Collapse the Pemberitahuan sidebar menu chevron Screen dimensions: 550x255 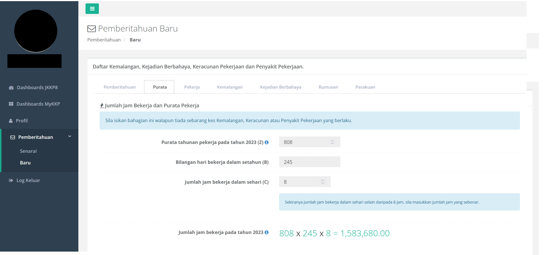pyautogui.click(x=70, y=137)
